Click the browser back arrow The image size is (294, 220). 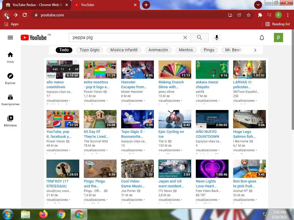6,15
